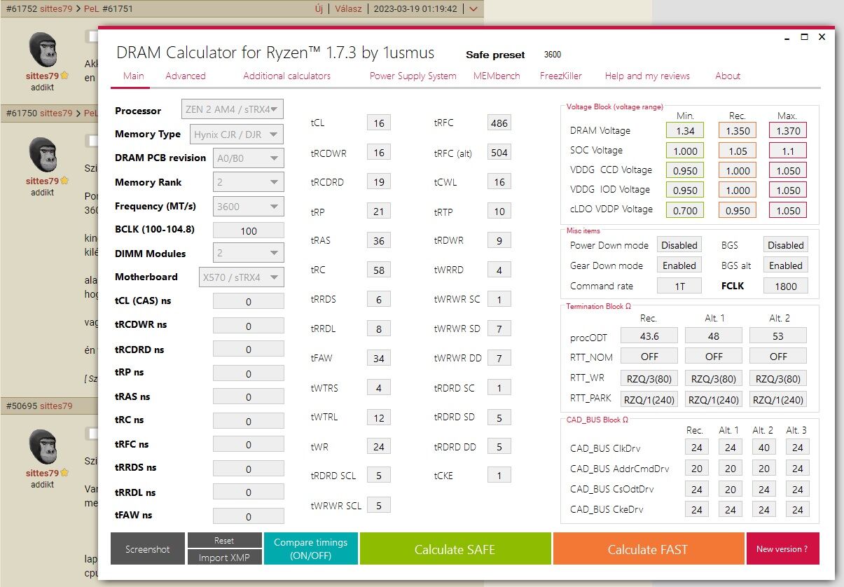Click the FCLK 1800 value

[786, 286]
